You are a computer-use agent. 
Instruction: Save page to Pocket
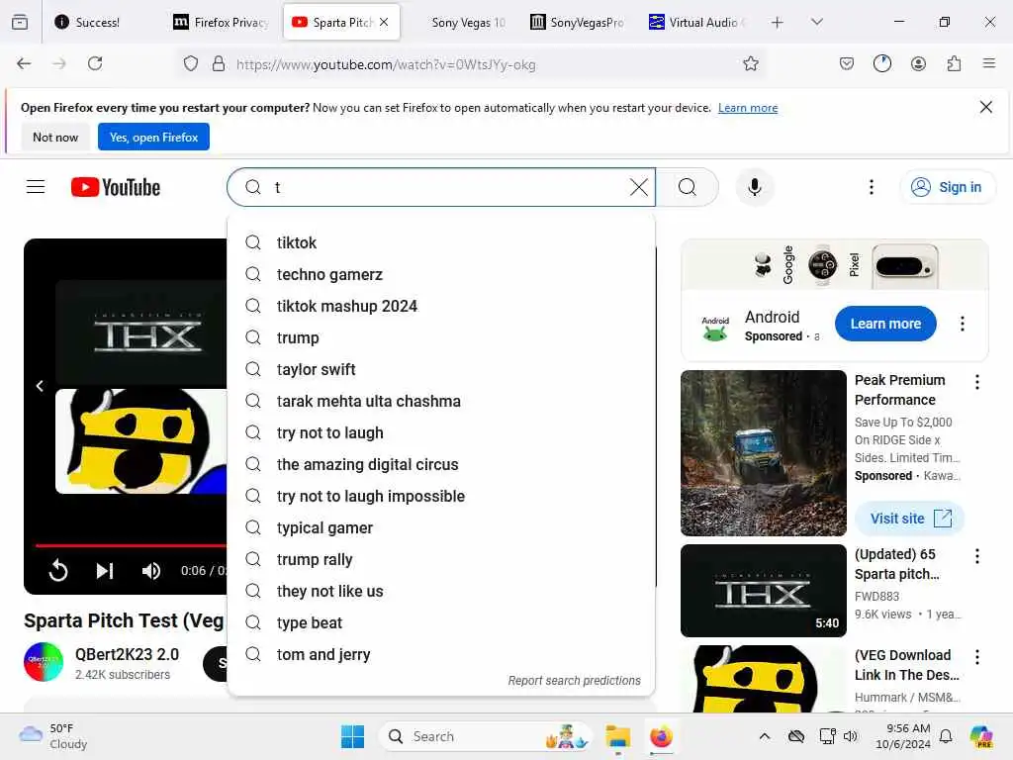tap(847, 63)
